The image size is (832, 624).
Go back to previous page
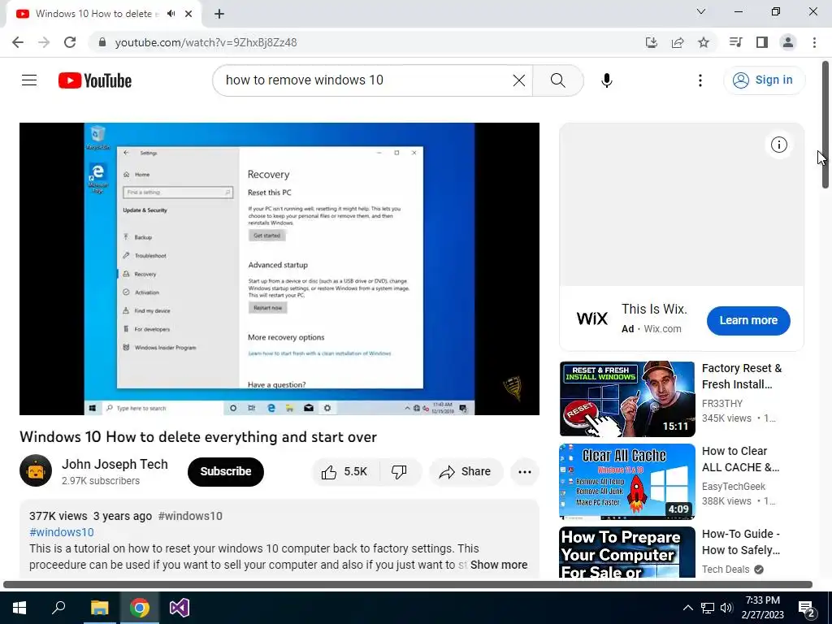coord(18,42)
